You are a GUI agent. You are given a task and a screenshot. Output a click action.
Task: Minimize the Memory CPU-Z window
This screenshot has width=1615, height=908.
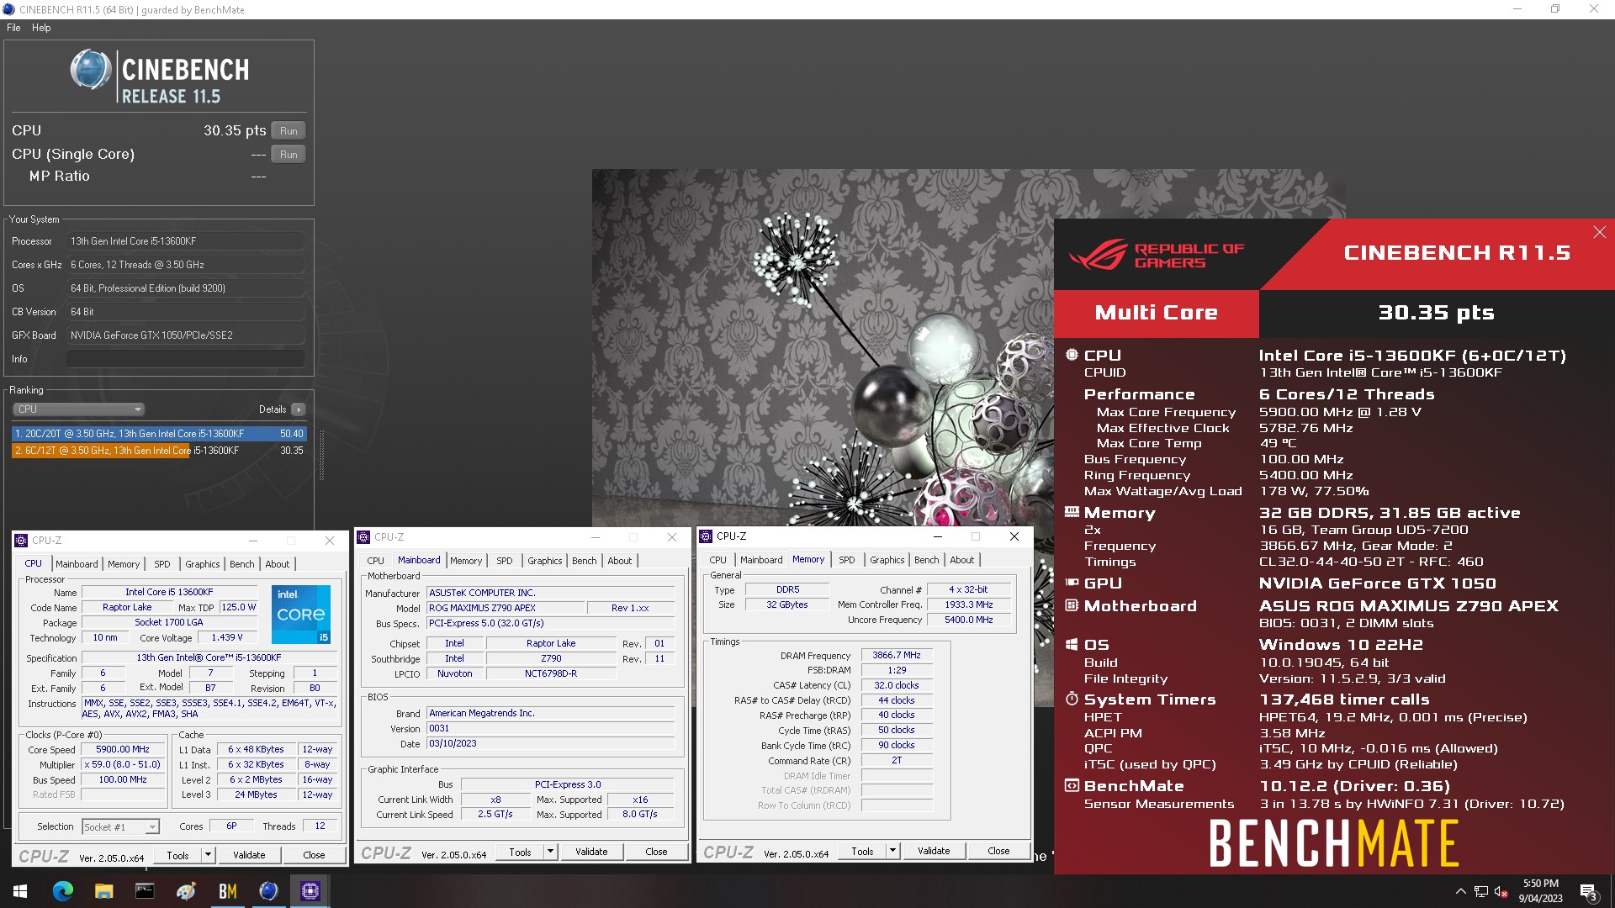click(937, 536)
